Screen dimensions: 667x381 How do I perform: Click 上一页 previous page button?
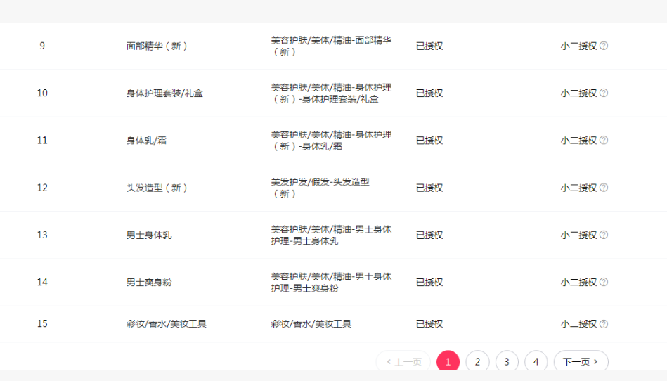click(x=403, y=362)
